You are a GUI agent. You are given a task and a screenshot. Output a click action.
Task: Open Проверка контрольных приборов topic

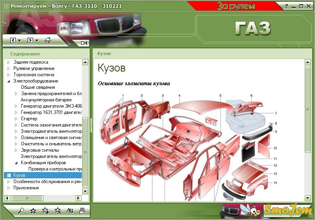pos(55,169)
